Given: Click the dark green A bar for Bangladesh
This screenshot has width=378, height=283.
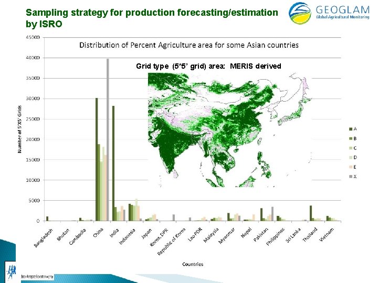Looking at the screenshot, I should pos(47,219).
